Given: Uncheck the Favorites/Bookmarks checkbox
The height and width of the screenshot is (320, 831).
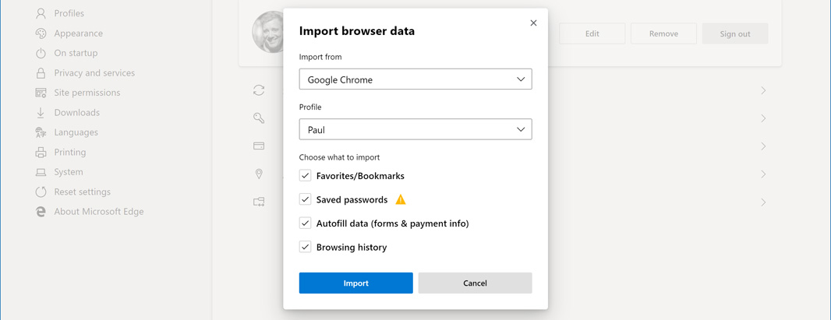Looking at the screenshot, I should 306,176.
